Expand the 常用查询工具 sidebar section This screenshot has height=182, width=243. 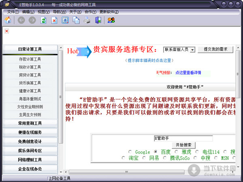pos(30,123)
